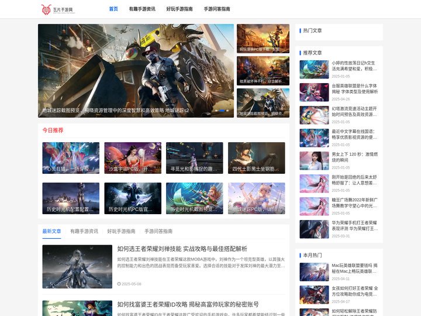Open the 手游问答指南 nav menu
This screenshot has height=316, width=421.
click(x=217, y=9)
